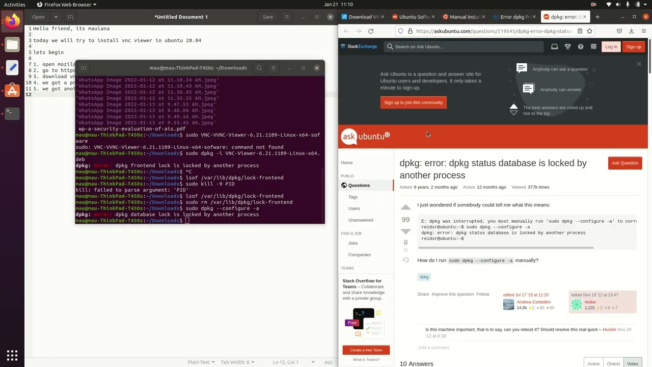Click Open button in gedit

coord(39,17)
